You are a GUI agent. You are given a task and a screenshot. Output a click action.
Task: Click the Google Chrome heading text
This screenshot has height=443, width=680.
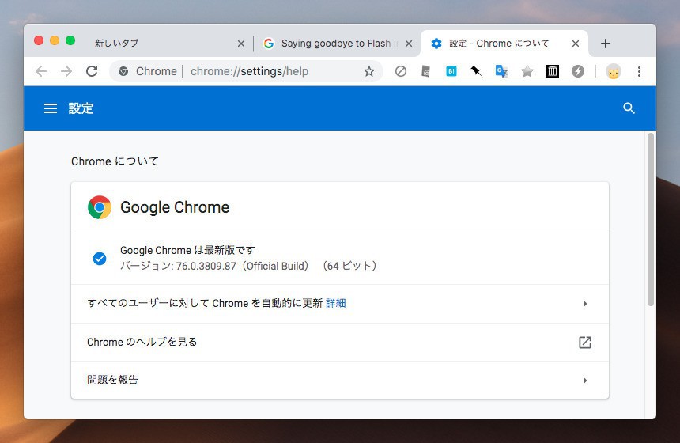[175, 207]
